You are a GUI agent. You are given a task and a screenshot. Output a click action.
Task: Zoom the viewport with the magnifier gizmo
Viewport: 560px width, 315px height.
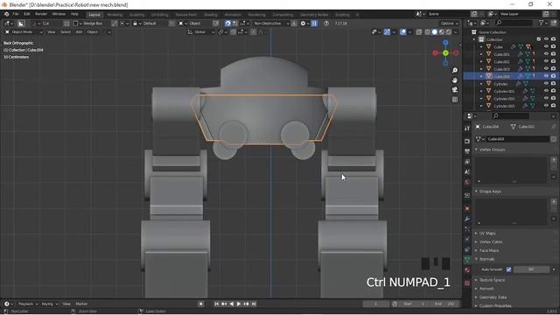[455, 70]
